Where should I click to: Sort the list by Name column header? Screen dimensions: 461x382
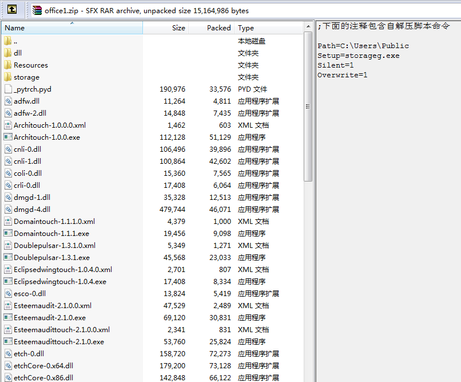coord(72,27)
